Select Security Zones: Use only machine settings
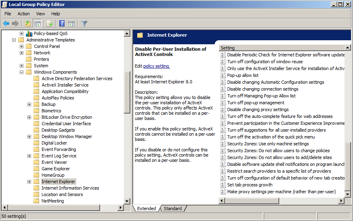 coord(268,144)
